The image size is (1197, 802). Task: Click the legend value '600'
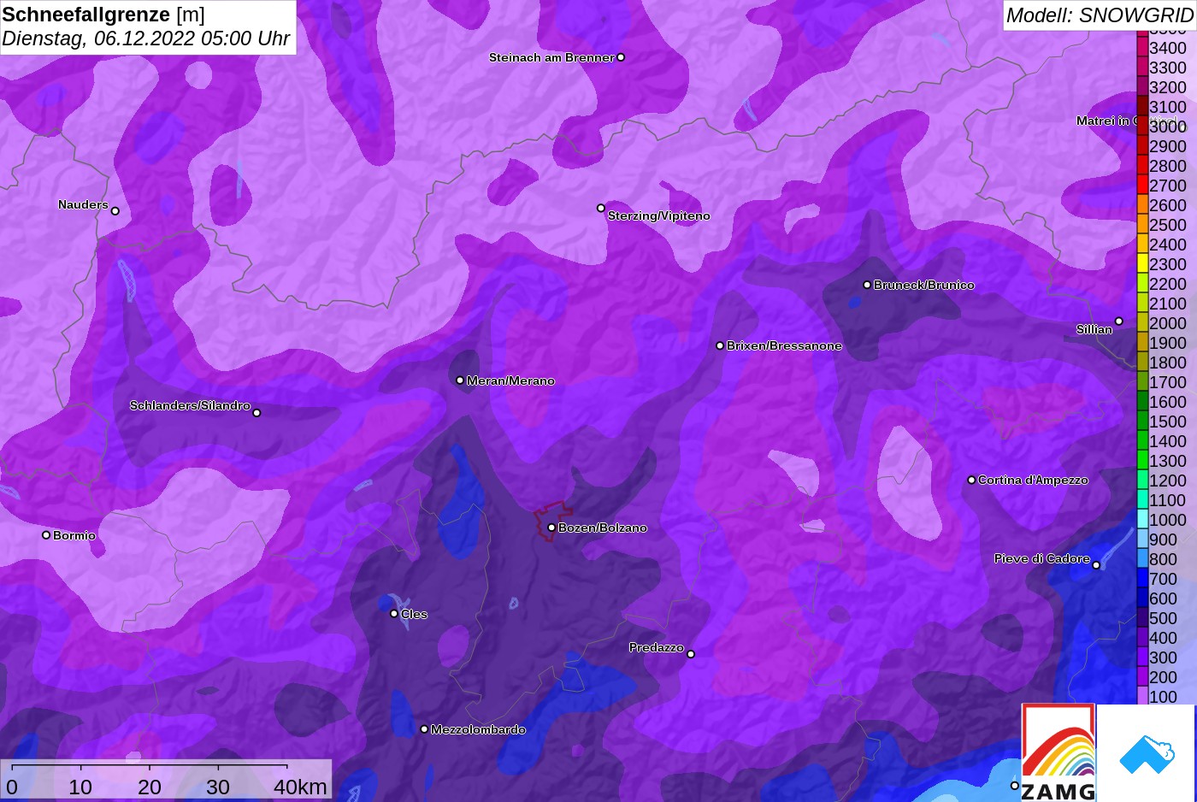[1163, 599]
